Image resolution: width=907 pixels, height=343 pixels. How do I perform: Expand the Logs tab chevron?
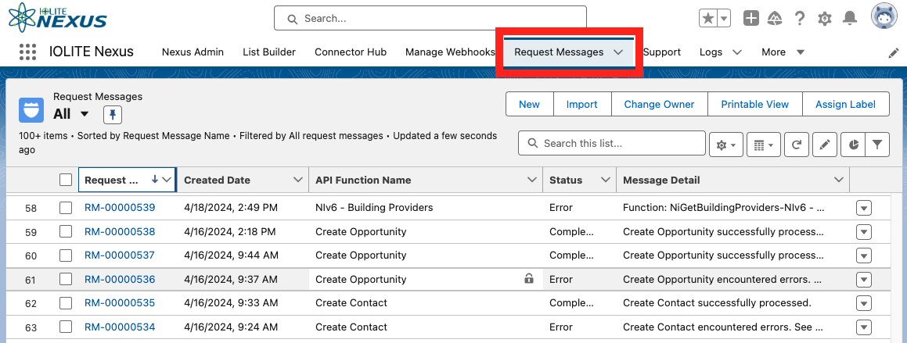point(737,52)
